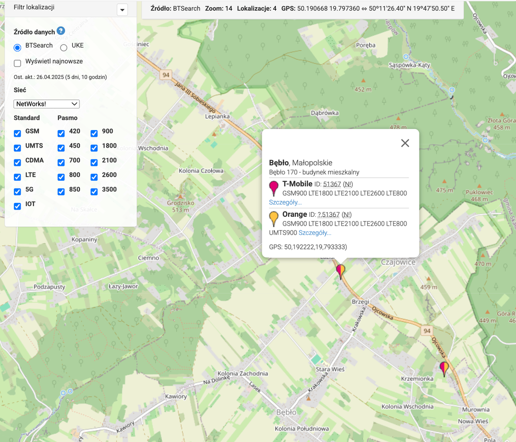Image resolution: width=516 pixels, height=442 pixels.
Task: Close the Bębło location popup
Action: coord(405,143)
